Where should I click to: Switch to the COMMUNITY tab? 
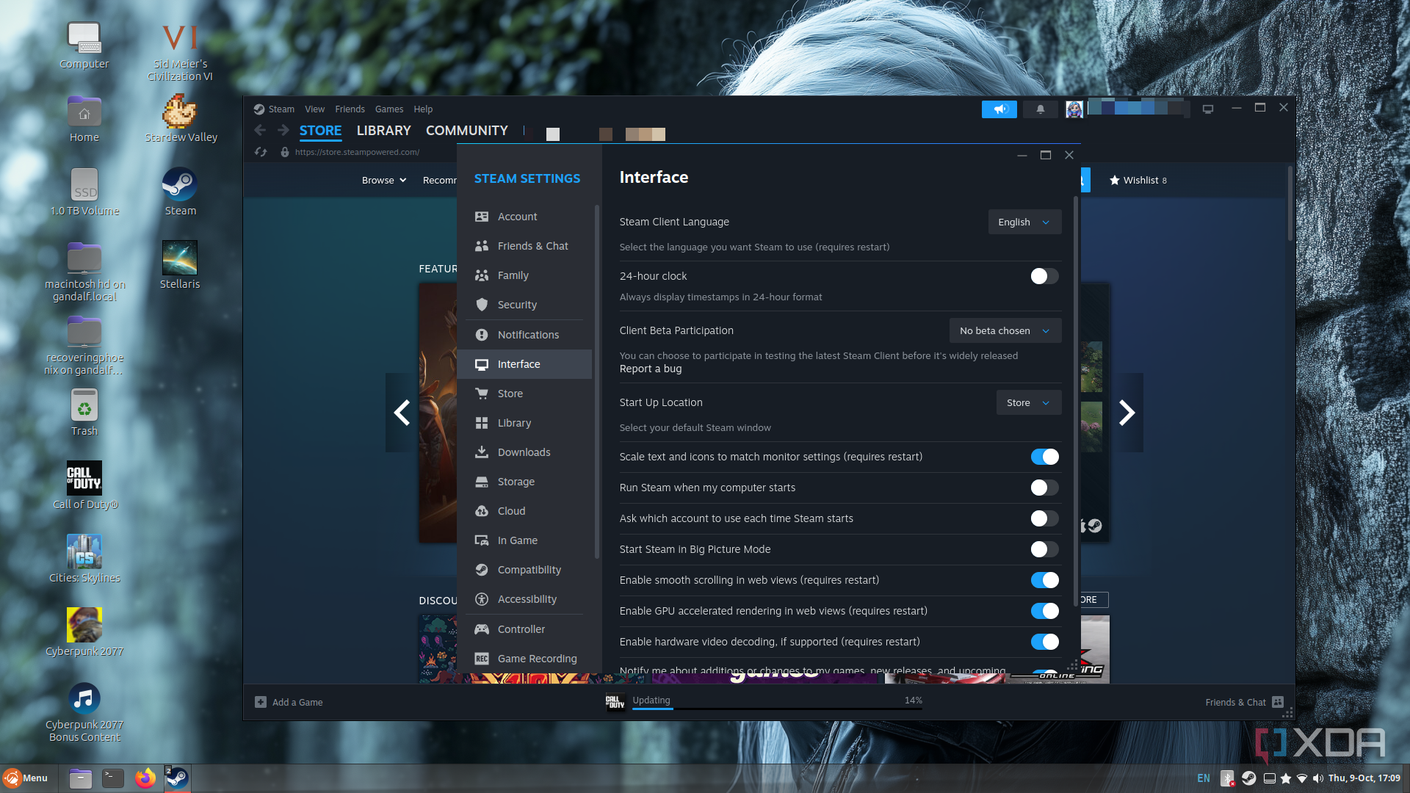tap(467, 130)
